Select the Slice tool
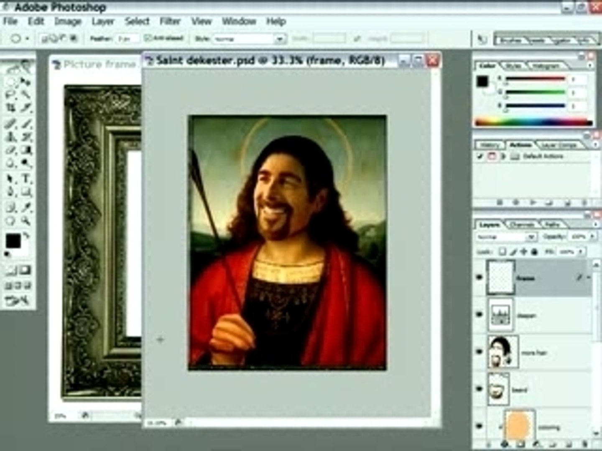 coord(26,108)
